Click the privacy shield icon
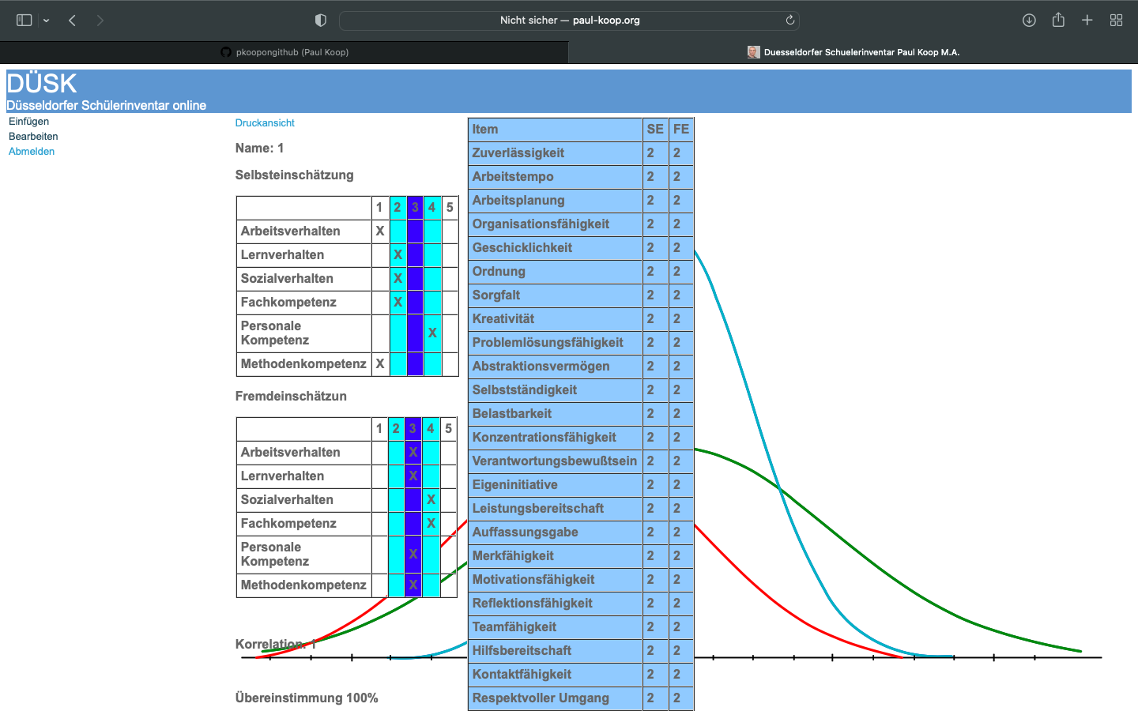The height and width of the screenshot is (711, 1138). 321,21
